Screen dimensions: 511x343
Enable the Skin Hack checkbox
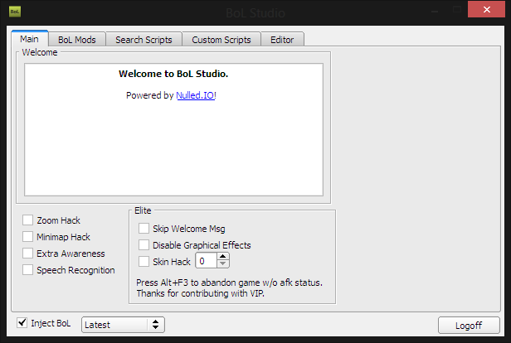tap(144, 261)
